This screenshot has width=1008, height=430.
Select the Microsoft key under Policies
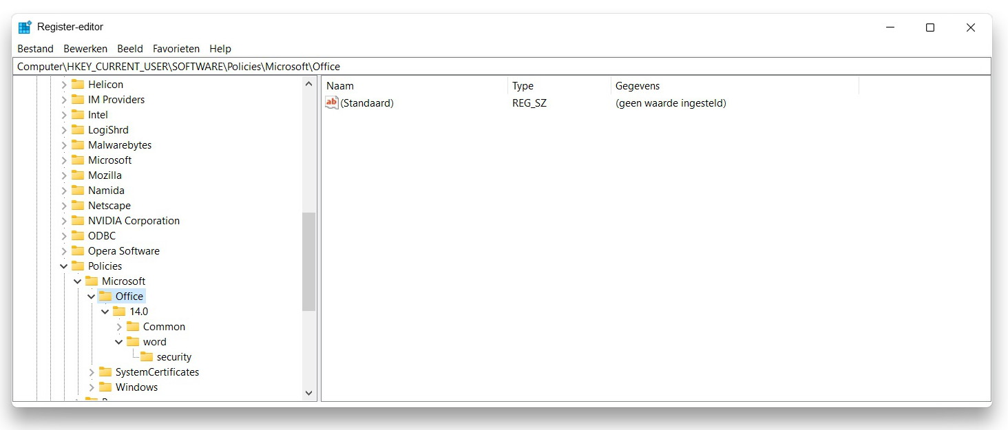coord(123,281)
